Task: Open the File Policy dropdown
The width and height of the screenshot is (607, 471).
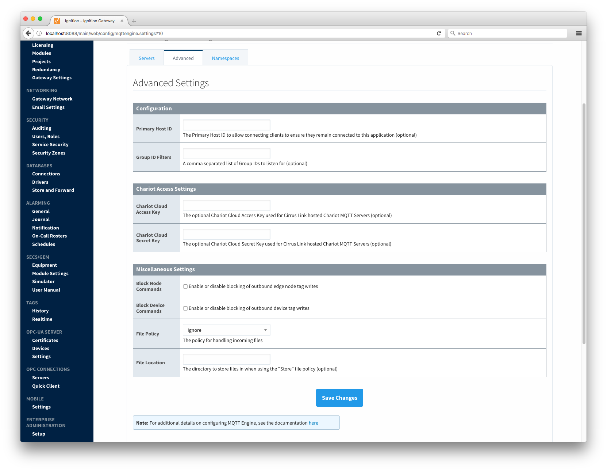Action: 226,330
